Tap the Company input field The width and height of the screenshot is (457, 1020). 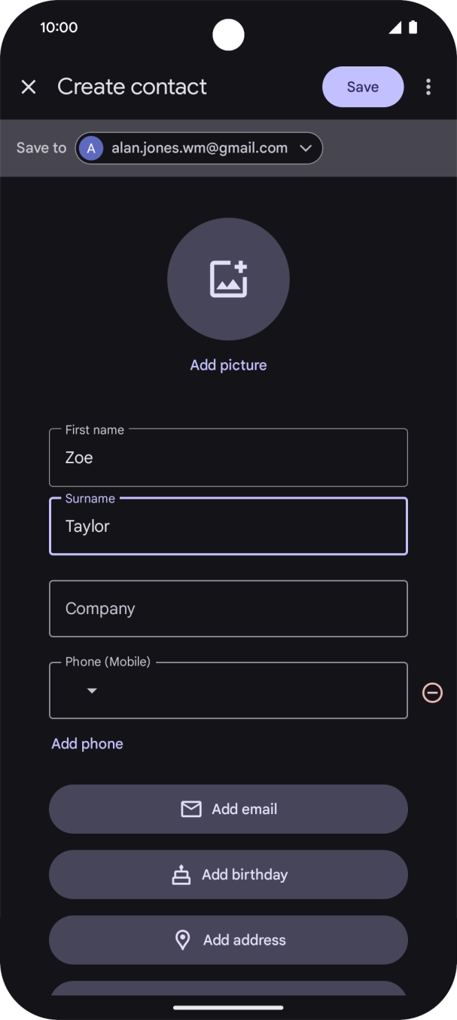pos(228,608)
